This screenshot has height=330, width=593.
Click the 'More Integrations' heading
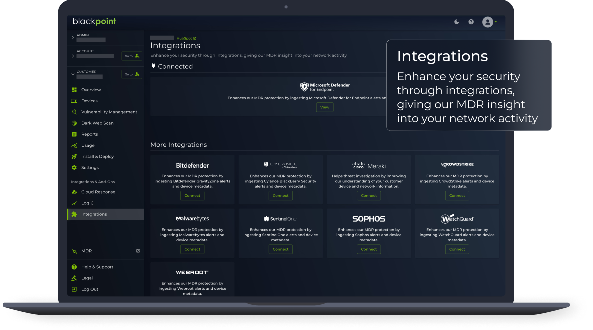click(x=179, y=145)
